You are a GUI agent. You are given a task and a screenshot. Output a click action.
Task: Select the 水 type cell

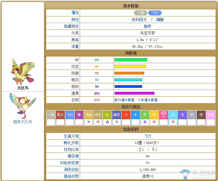point(135,115)
